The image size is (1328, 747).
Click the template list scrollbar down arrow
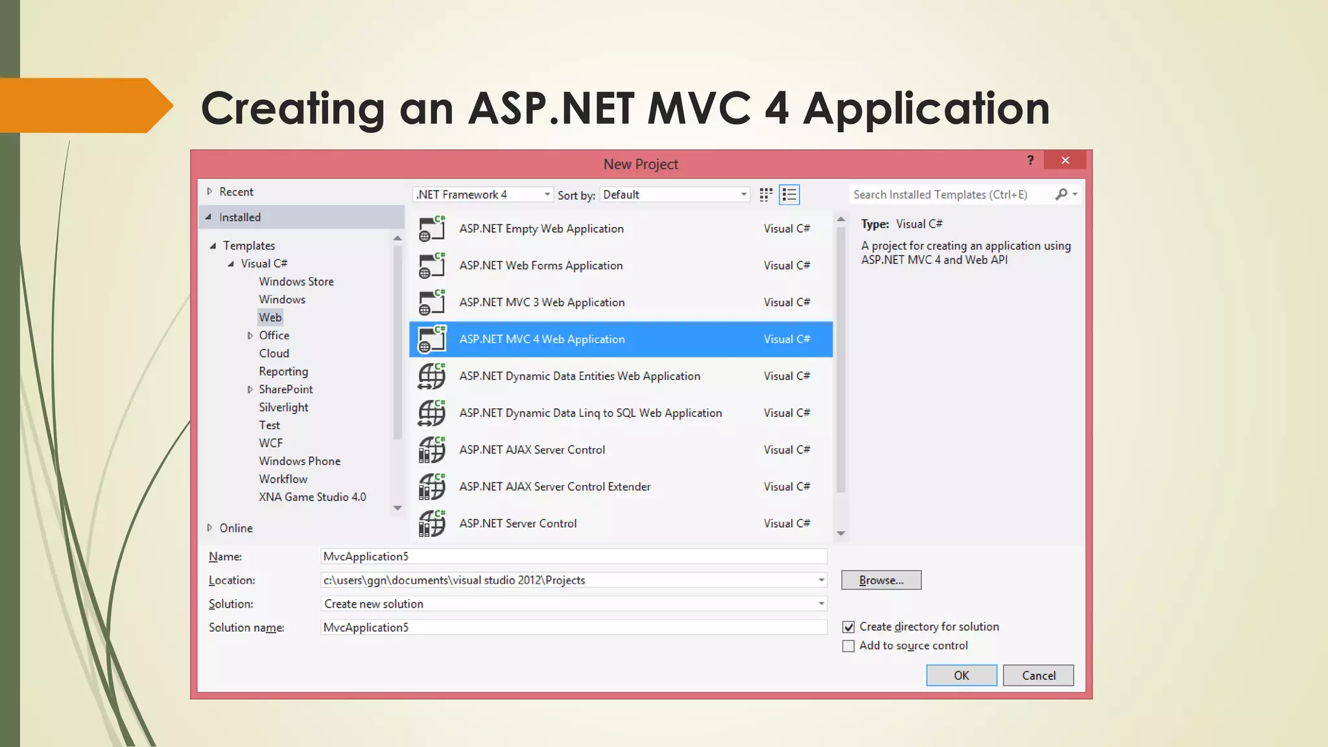coord(841,534)
